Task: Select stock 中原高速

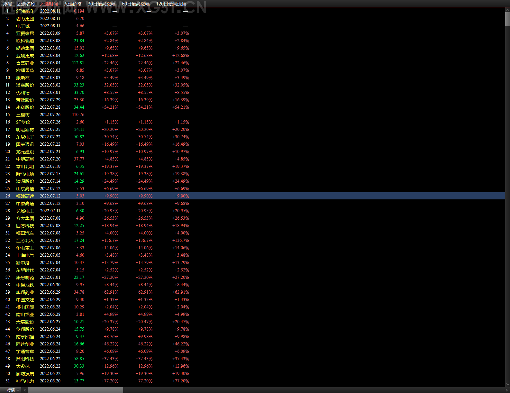Action: [x=25, y=204]
